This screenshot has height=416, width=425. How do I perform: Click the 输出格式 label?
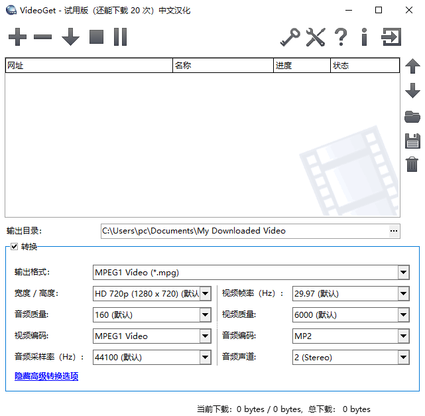(x=32, y=272)
